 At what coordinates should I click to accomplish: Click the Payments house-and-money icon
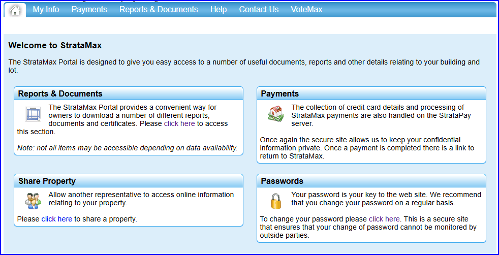[275, 113]
